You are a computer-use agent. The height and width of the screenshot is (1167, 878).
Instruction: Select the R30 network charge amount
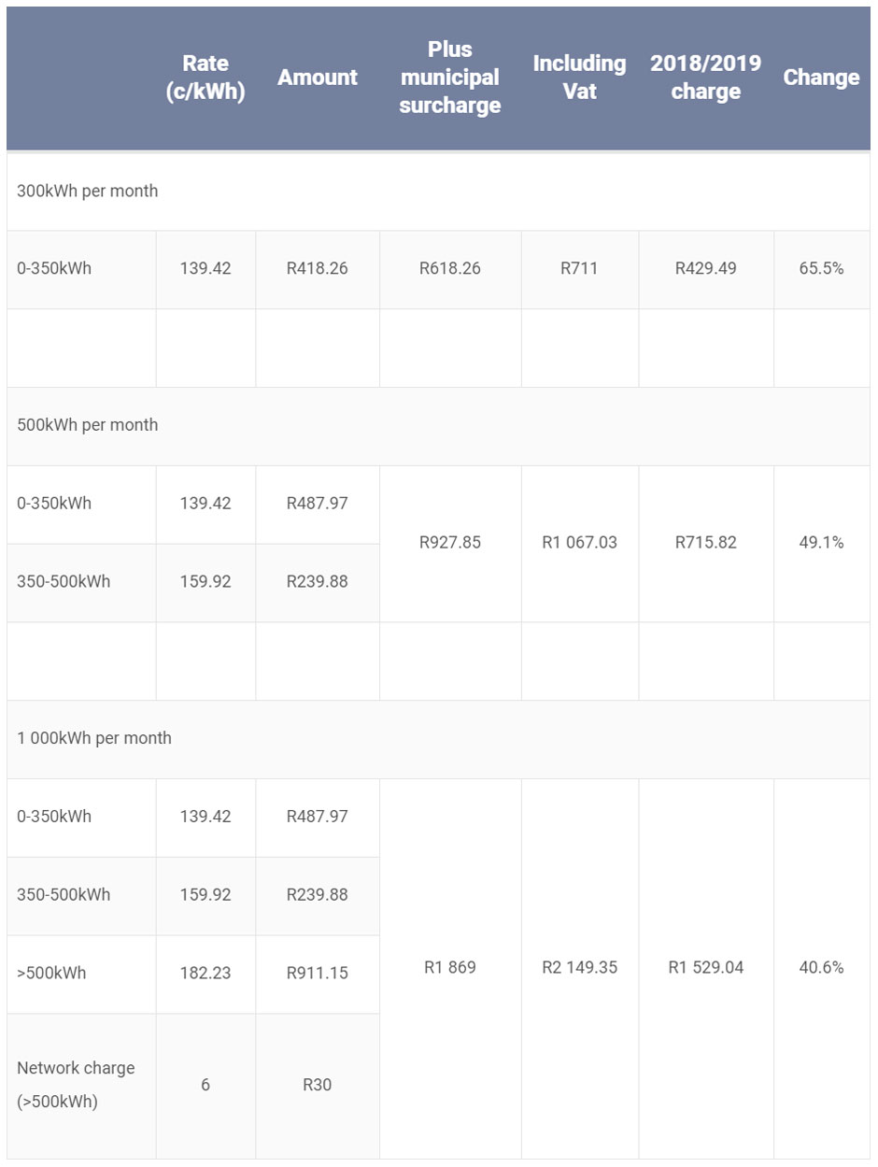[x=318, y=1086]
